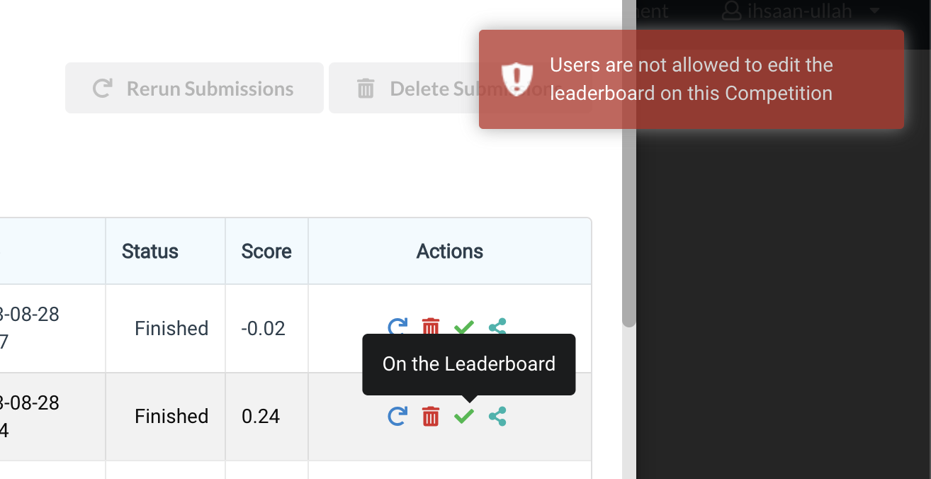Screen dimensions: 931x479
Task: Add the -0.02 submission to the leaderboard
Action: [464, 327]
